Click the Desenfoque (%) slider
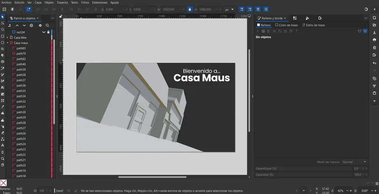The image size is (379, 194). click(x=311, y=168)
